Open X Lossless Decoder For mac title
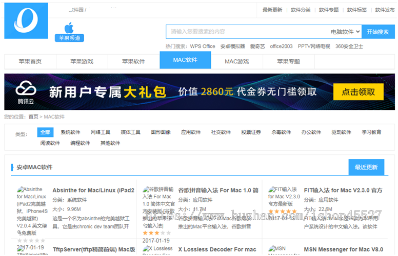The image size is (398, 256). 217,249
